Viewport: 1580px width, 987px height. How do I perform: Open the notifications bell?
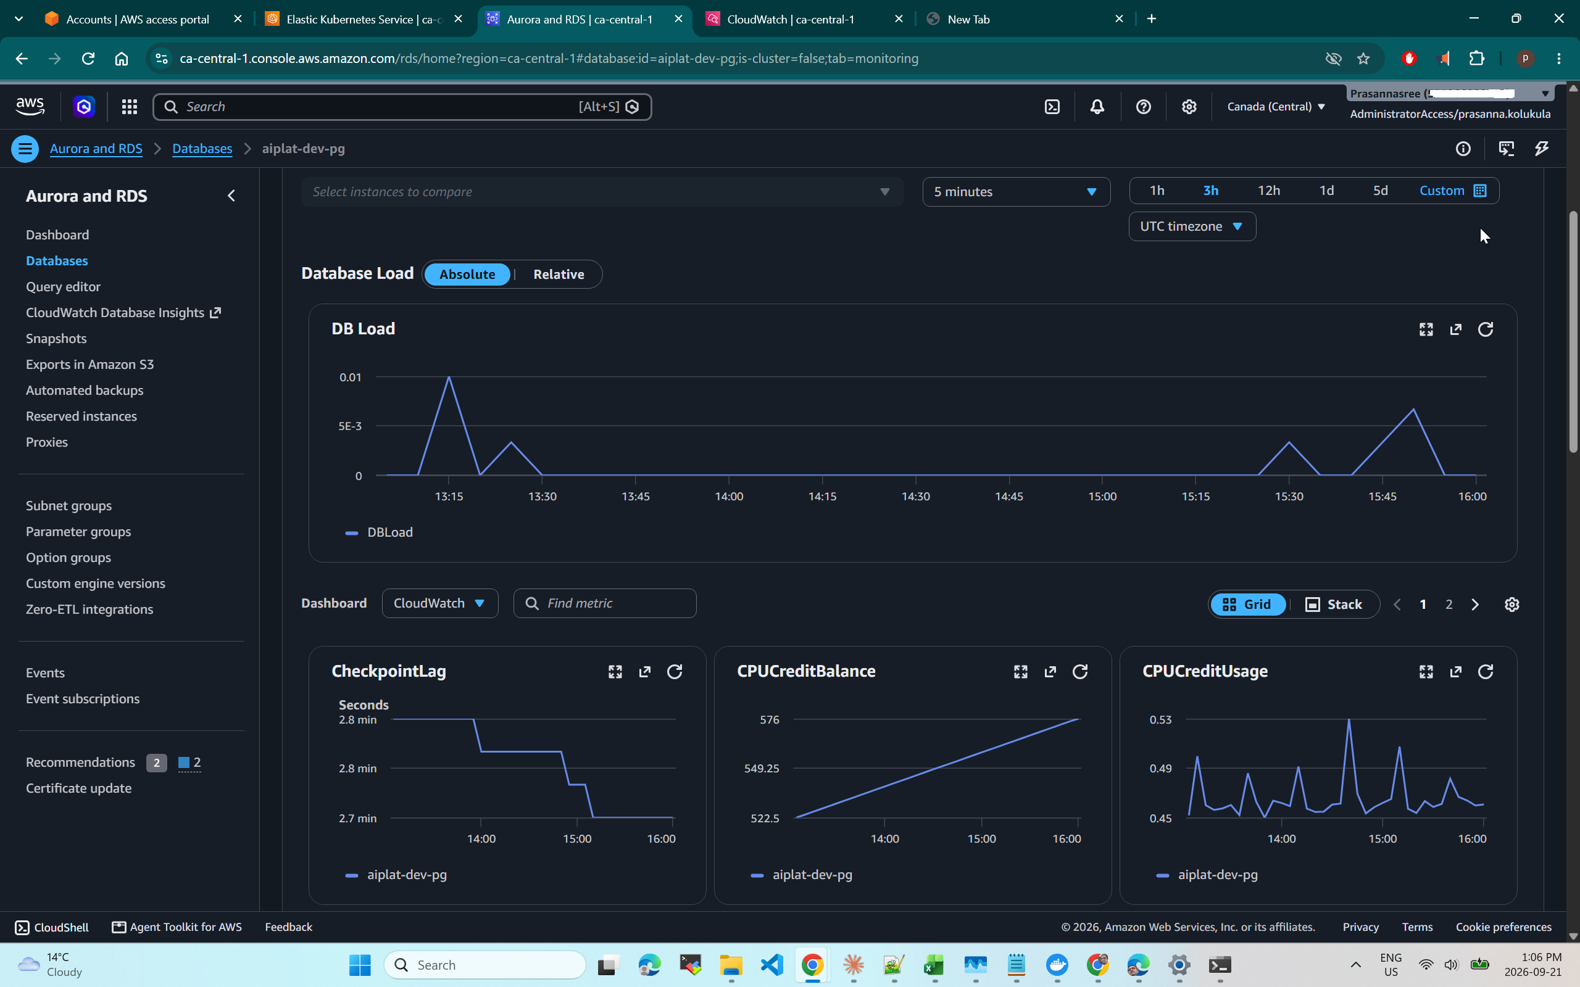point(1097,106)
